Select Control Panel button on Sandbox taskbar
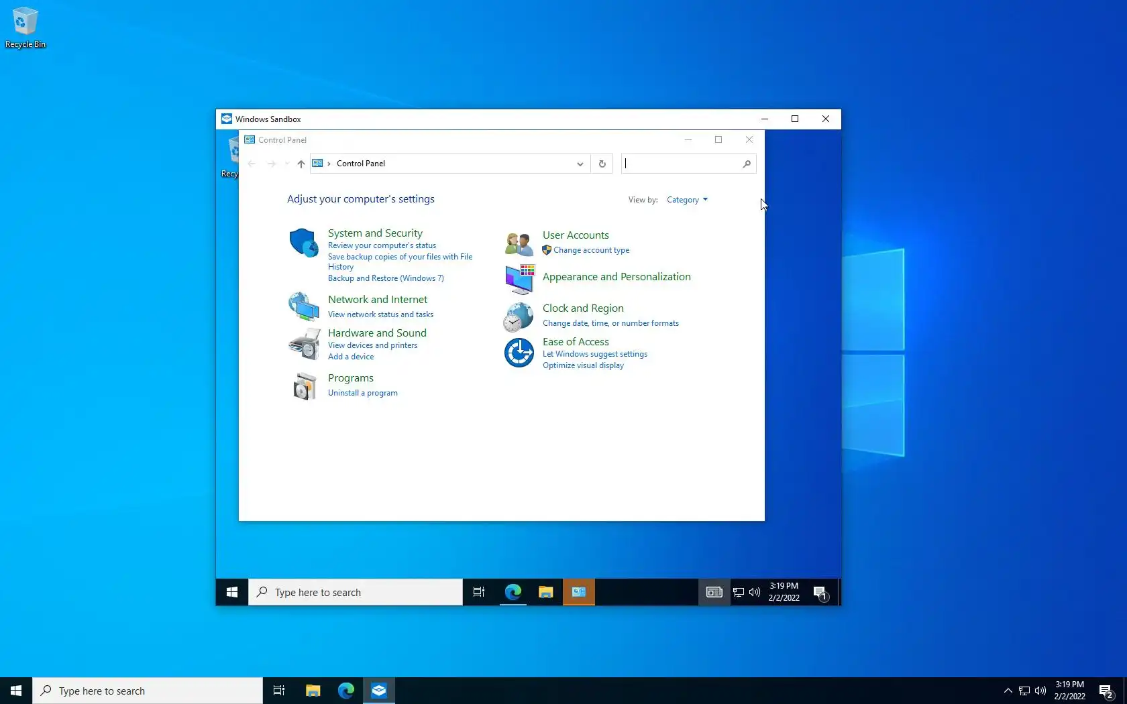The width and height of the screenshot is (1127, 704). point(579,592)
